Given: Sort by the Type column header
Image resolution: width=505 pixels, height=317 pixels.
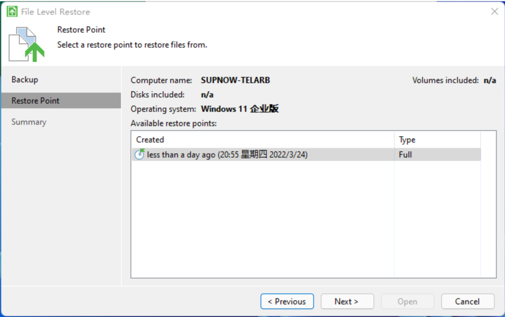Looking at the screenshot, I should pos(437,140).
